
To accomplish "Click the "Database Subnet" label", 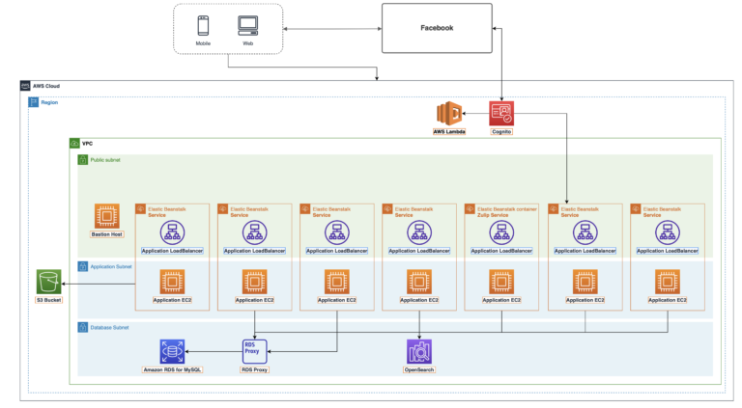I will pos(109,328).
